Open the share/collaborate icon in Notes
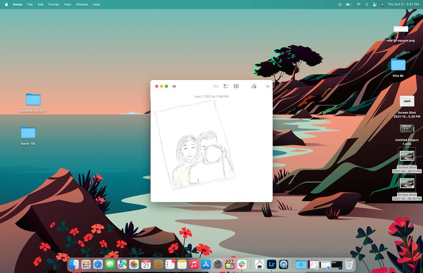The height and width of the screenshot is (273, 423). pos(254,86)
